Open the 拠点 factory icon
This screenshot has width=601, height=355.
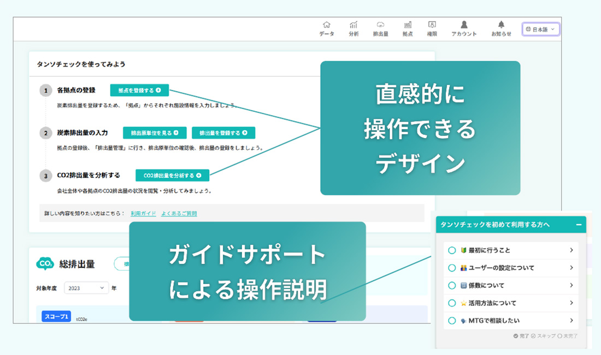tap(408, 25)
